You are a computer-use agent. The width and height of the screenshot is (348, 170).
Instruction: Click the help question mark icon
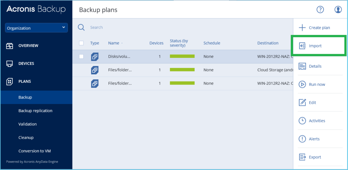pos(320,9)
